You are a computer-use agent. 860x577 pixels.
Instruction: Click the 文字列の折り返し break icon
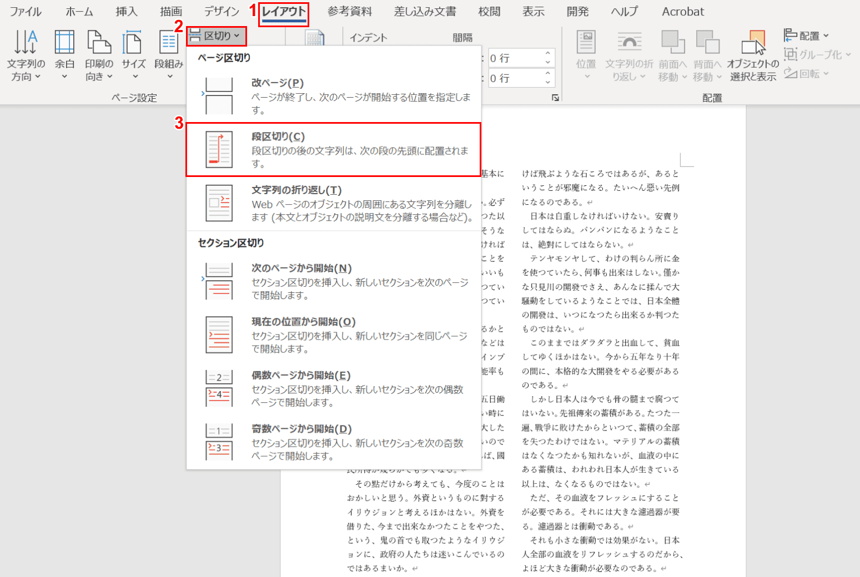point(219,204)
